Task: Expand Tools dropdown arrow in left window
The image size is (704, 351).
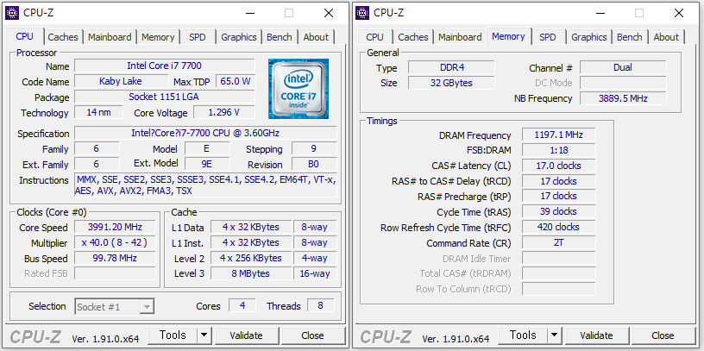Action: point(204,335)
